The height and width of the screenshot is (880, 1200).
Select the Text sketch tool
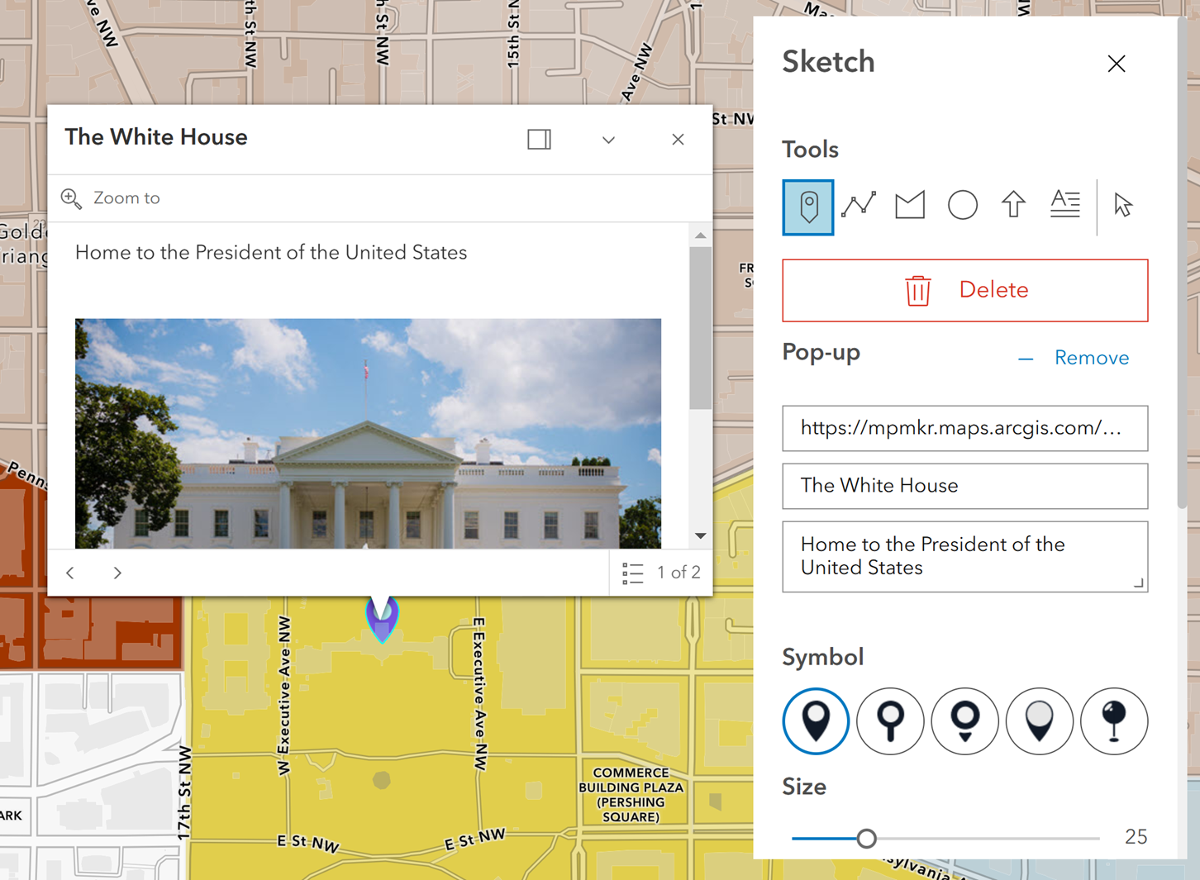click(x=1065, y=205)
